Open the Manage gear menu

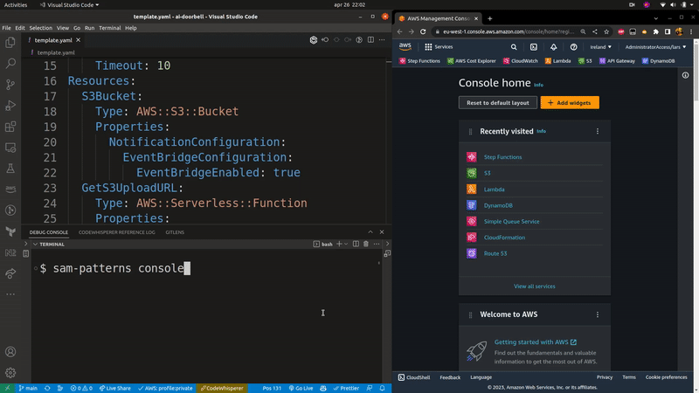10,373
